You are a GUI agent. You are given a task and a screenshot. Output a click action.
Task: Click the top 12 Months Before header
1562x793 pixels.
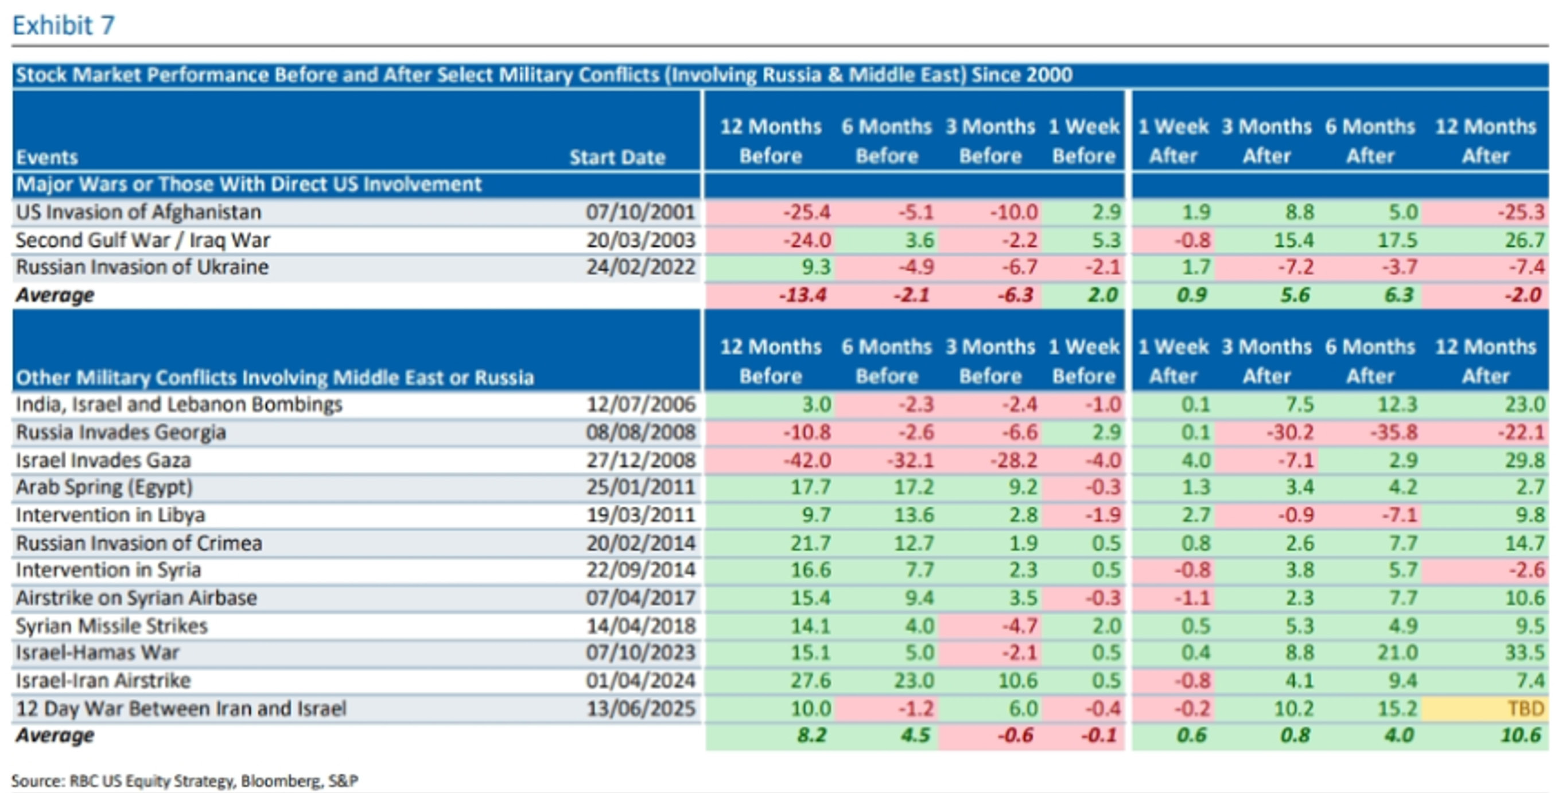click(x=770, y=140)
